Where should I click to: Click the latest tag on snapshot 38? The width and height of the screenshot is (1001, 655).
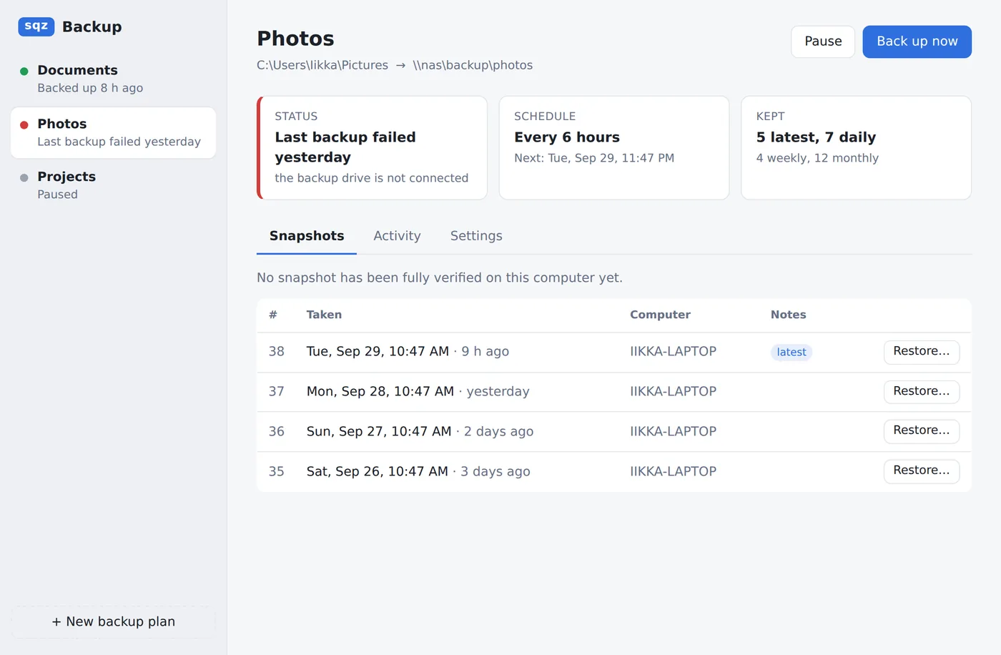click(x=792, y=352)
